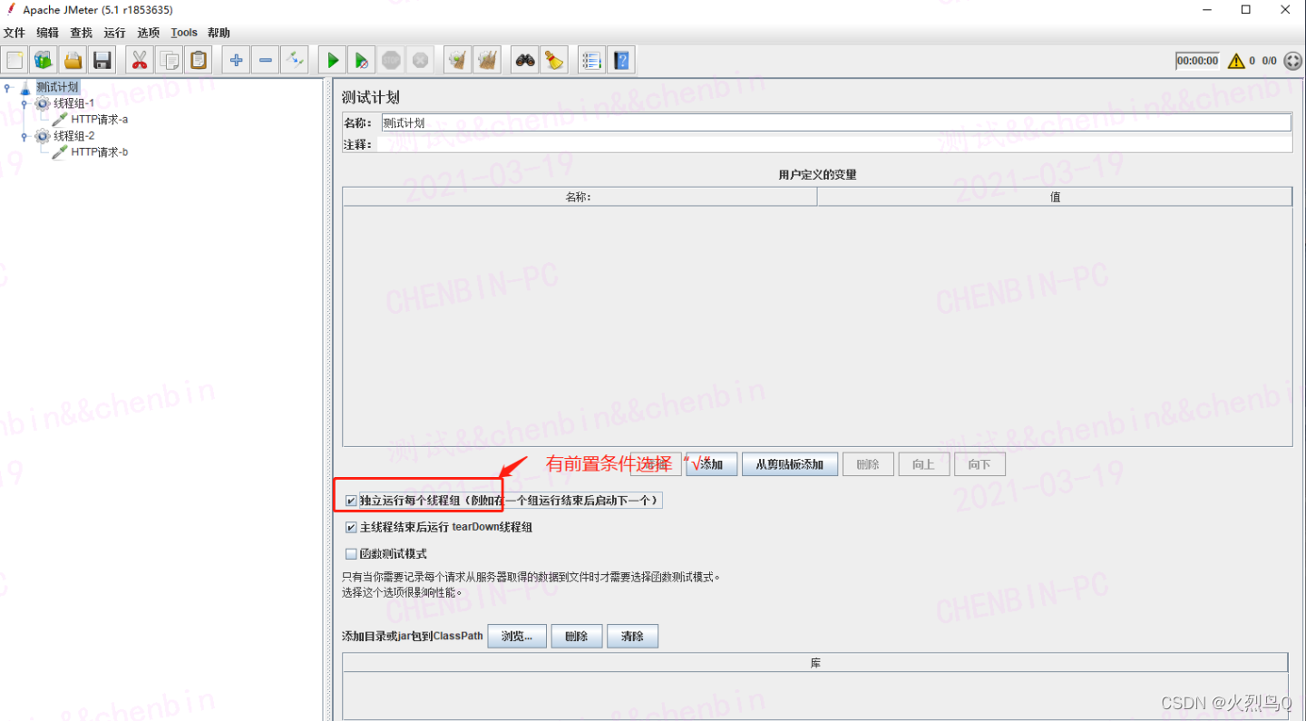The width and height of the screenshot is (1306, 721).
Task: Open the Templates icon in toolbar
Action: (x=44, y=61)
